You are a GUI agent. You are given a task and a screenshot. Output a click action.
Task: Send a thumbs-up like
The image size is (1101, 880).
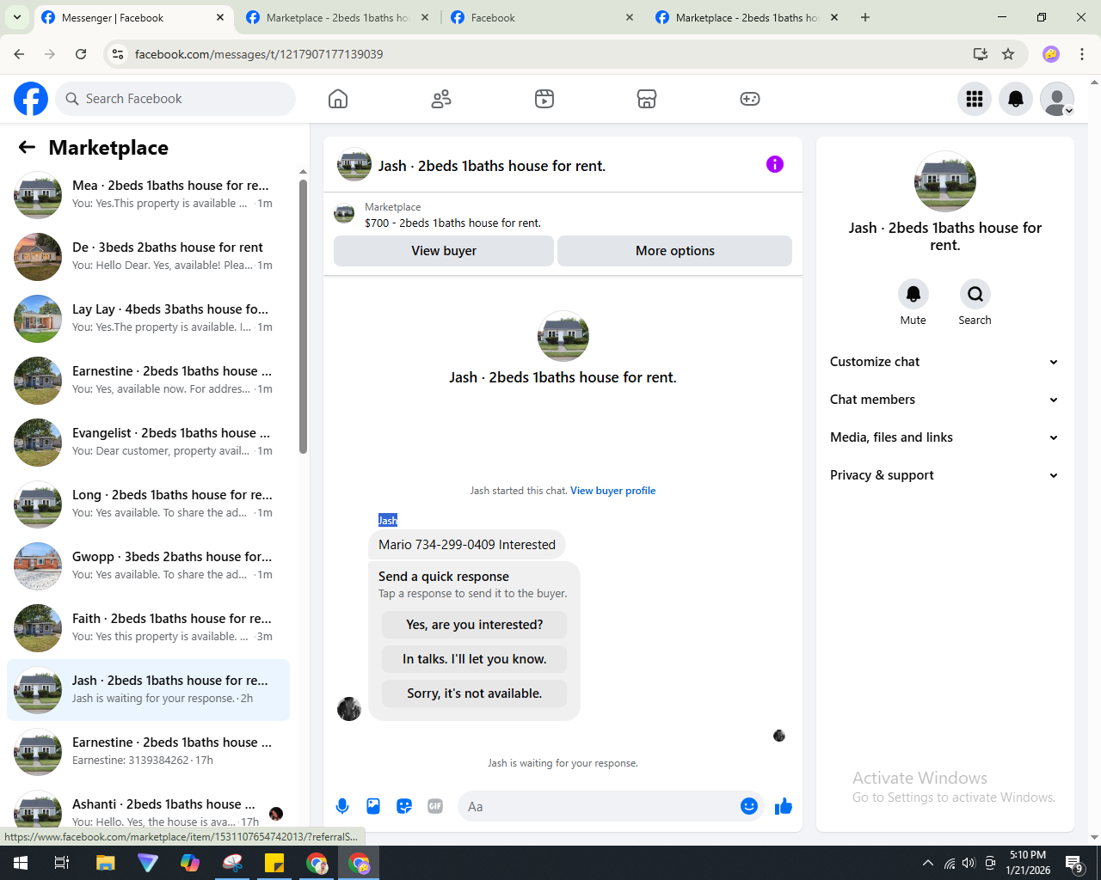coord(784,806)
